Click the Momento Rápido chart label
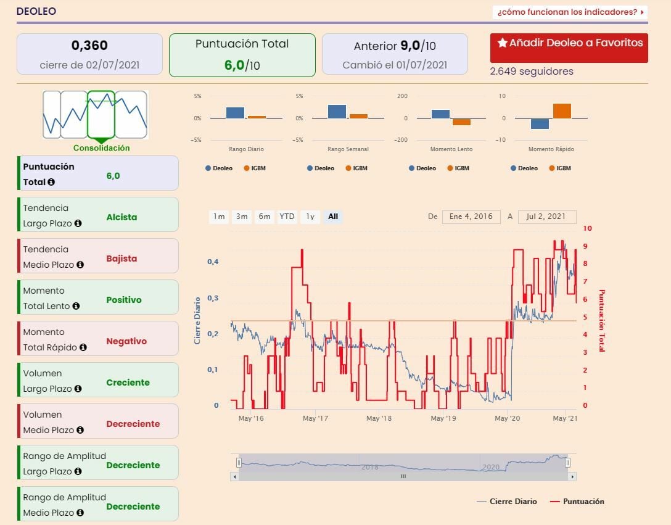 (x=551, y=149)
